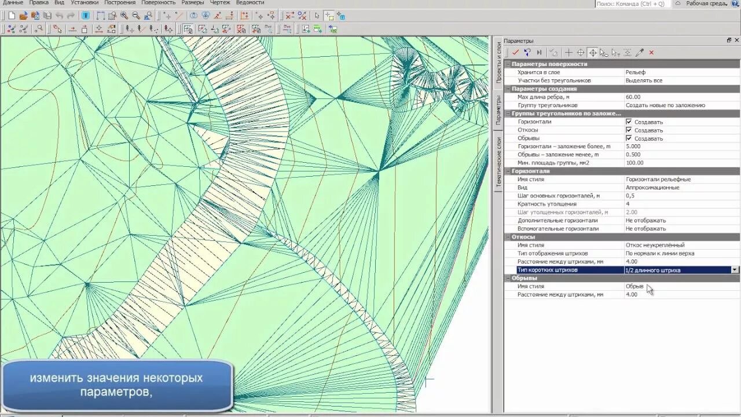Open the Чертеж menu

pos(220,3)
